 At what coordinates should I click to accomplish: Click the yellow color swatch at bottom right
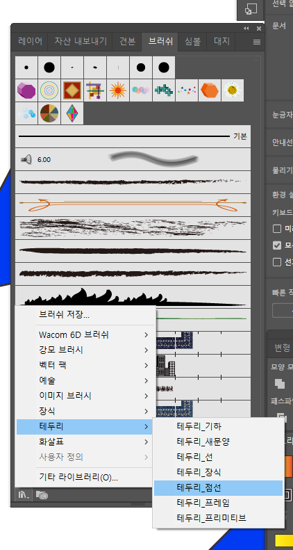coord(284,540)
